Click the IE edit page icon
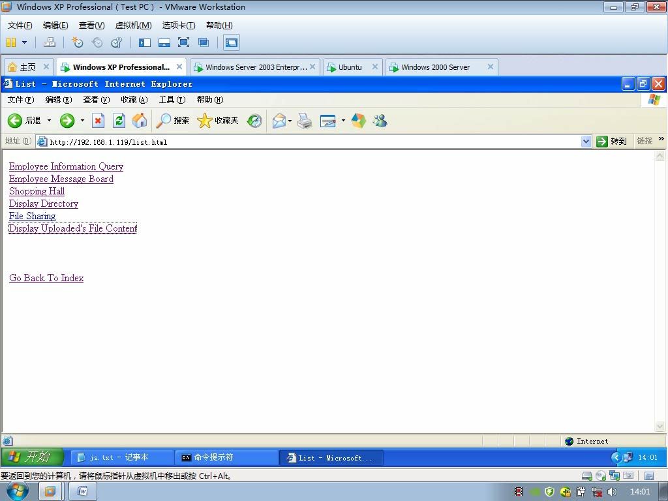The width and height of the screenshot is (668, 501). [x=327, y=121]
